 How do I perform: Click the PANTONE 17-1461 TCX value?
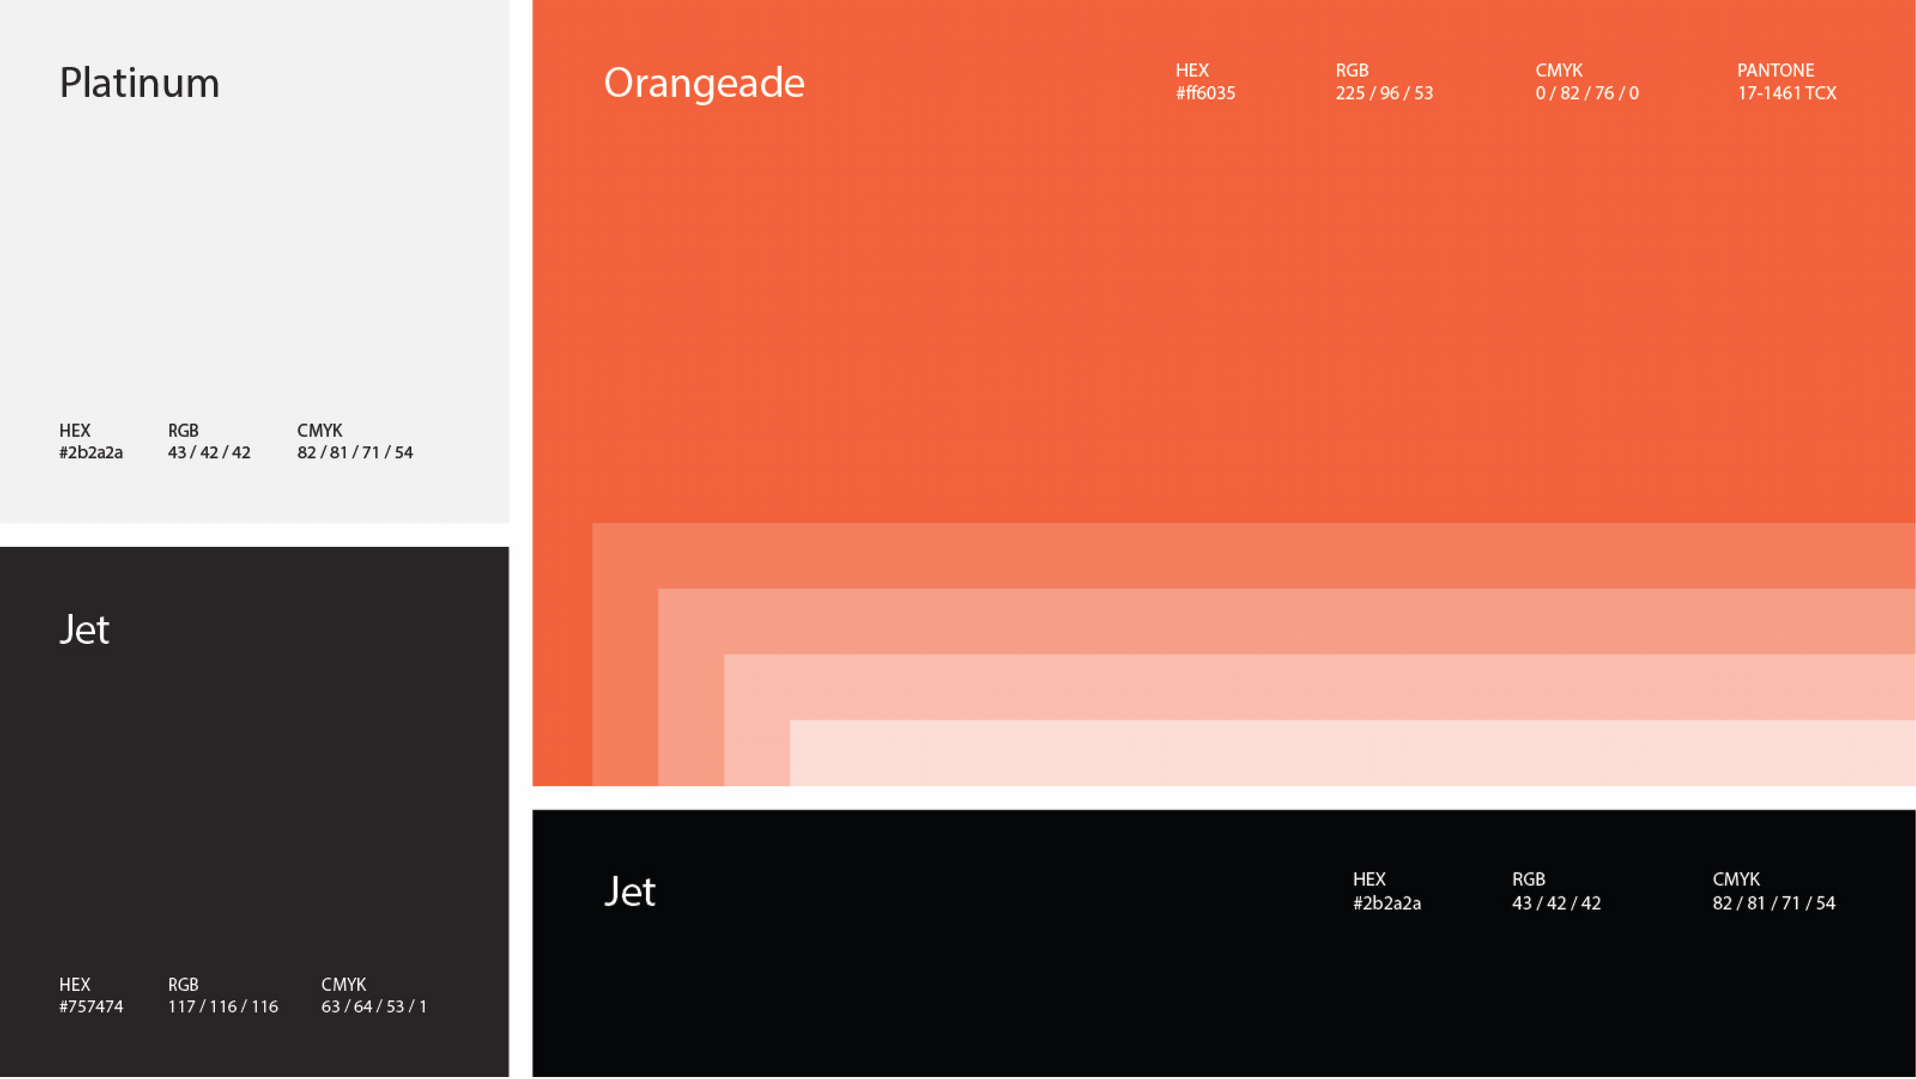click(x=1787, y=94)
